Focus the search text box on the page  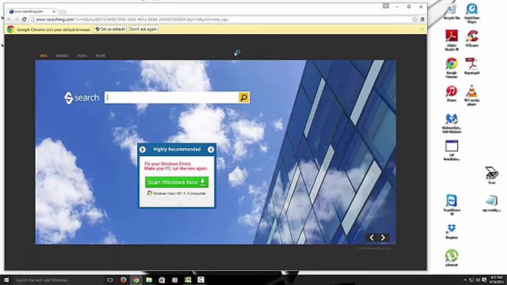click(172, 97)
